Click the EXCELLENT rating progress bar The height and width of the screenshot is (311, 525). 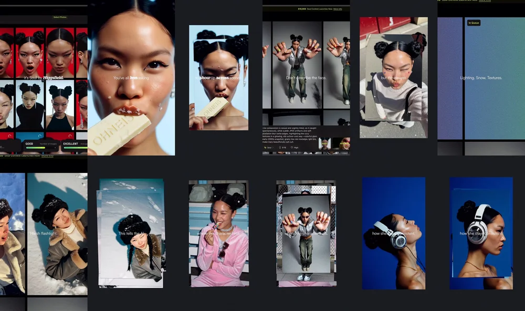75,148
